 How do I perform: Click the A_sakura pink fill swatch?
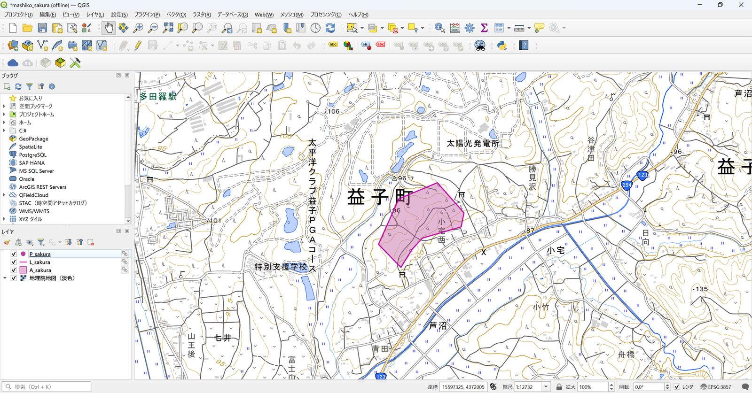pyautogui.click(x=23, y=270)
